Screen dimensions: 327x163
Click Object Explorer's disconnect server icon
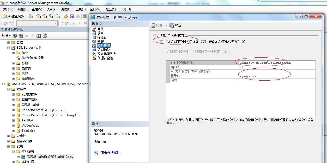pos(21,36)
